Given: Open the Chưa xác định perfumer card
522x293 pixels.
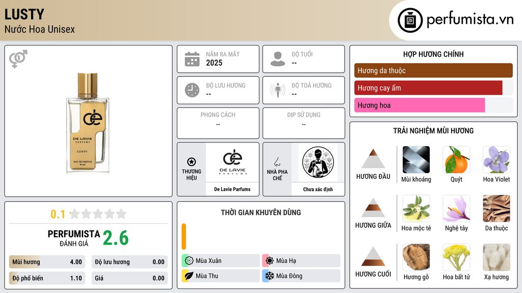Looking at the screenshot, I should 318,169.
